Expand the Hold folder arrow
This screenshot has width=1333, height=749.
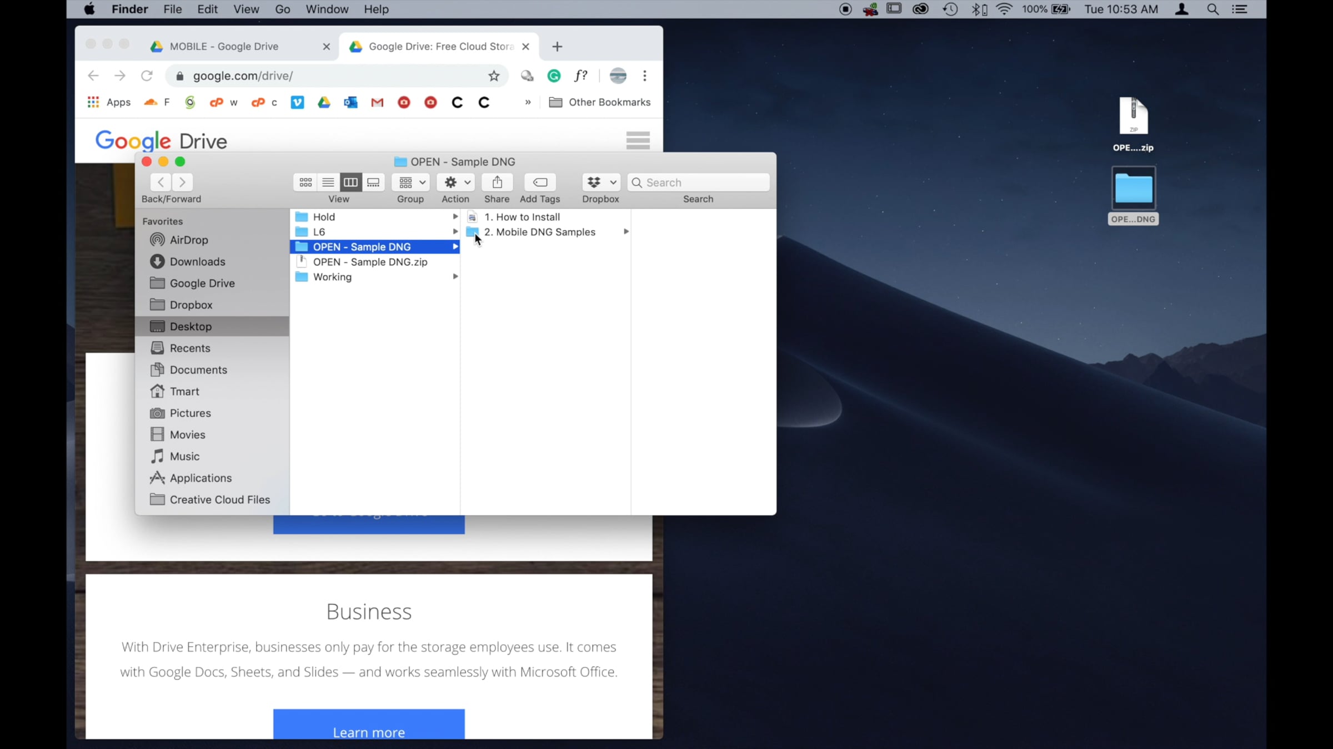(x=455, y=217)
